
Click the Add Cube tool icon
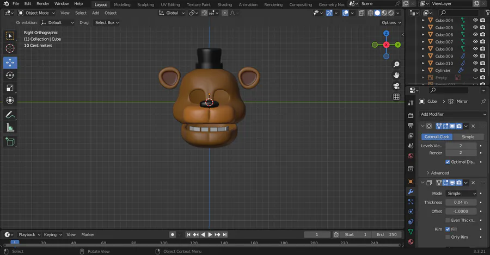(10, 141)
